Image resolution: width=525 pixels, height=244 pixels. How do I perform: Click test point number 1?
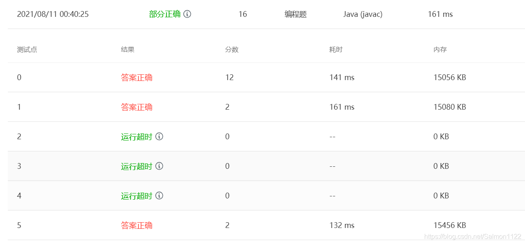19,107
